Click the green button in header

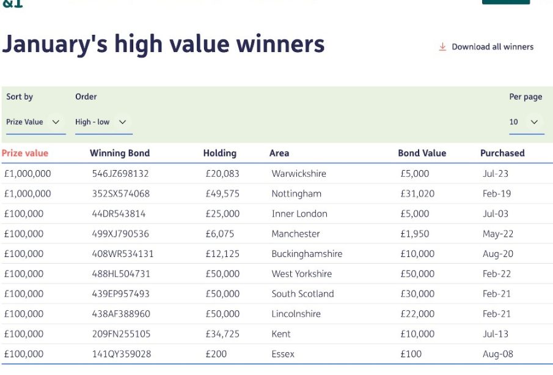click(x=505, y=2)
